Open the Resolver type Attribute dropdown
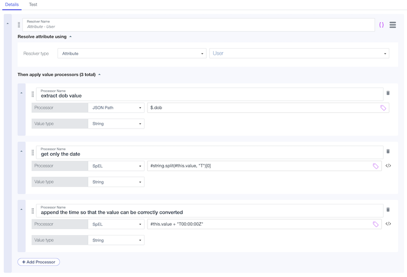Screen dimensions: 407x277 (132, 53)
